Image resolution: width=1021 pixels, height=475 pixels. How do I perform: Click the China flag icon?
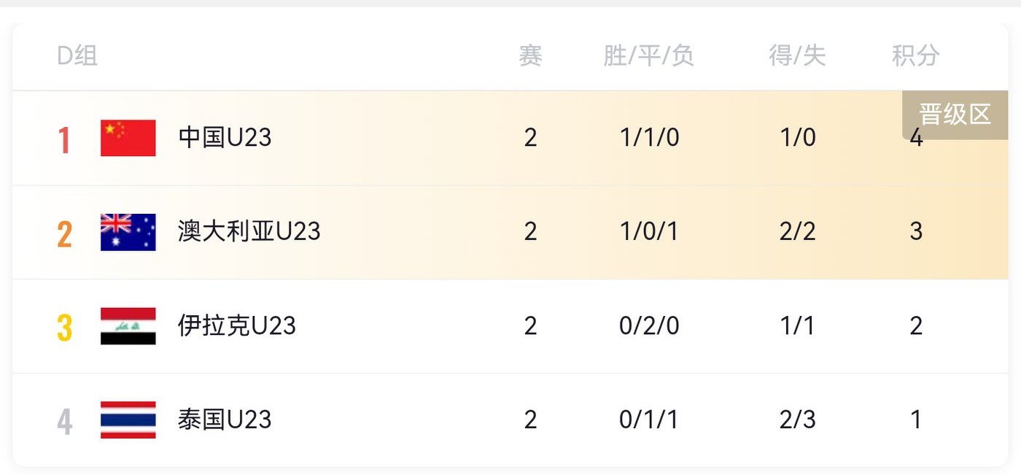(x=128, y=138)
